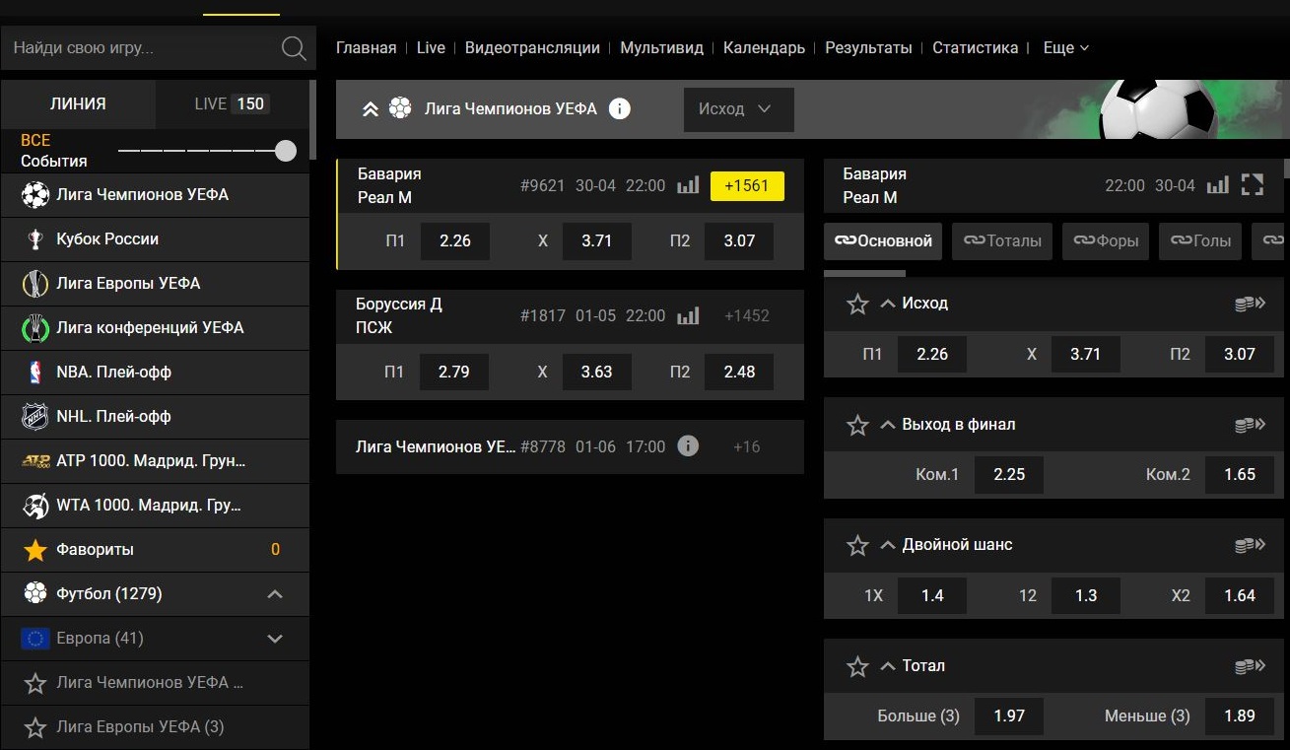
Task: Click coins icon in Тотал market
Action: [x=1250, y=666]
